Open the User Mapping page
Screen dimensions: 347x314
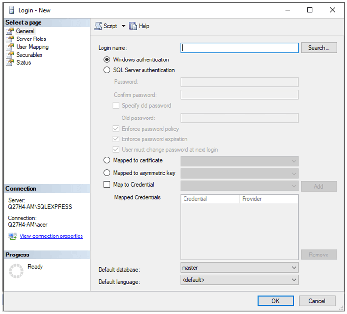32,47
